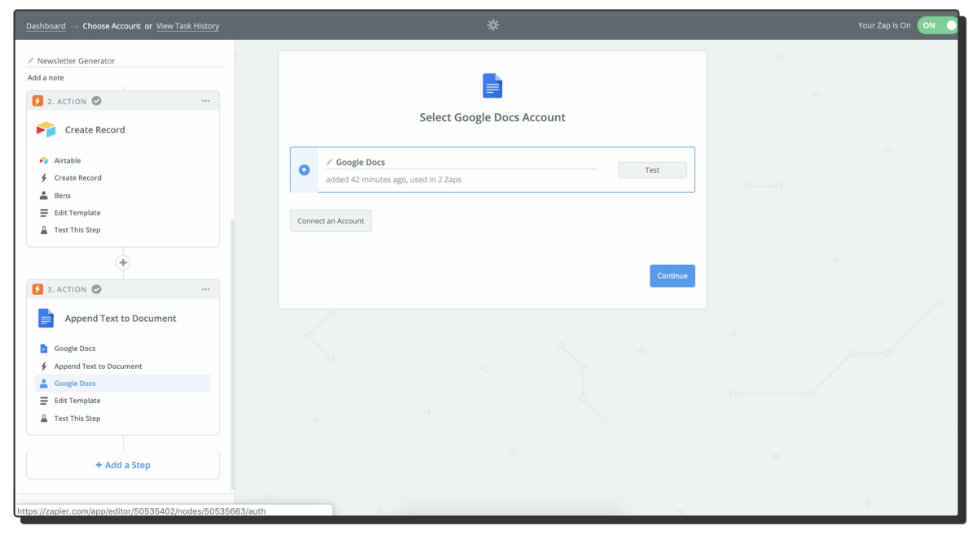The height and width of the screenshot is (543, 977).
Task: Click step 2 green checkmark status icon
Action: [96, 101]
